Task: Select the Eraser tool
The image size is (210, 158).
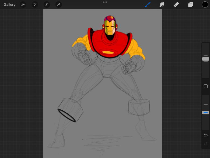Action: click(x=176, y=5)
